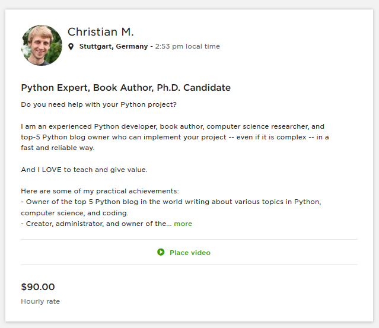The image size is (379, 328).
Task: Expand the description with the 'more' link
Action: [x=183, y=224]
